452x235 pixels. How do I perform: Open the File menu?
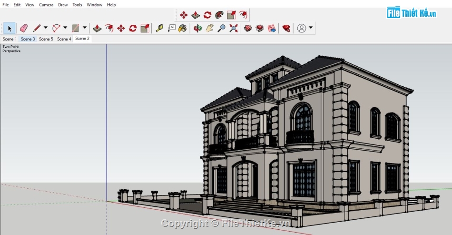click(6, 5)
